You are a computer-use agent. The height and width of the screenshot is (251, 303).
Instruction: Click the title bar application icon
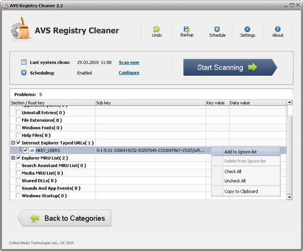point(6,6)
